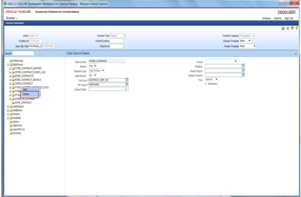The image size is (301, 197).
Task: Expand the Screens node
Action: (x=8, y=114)
